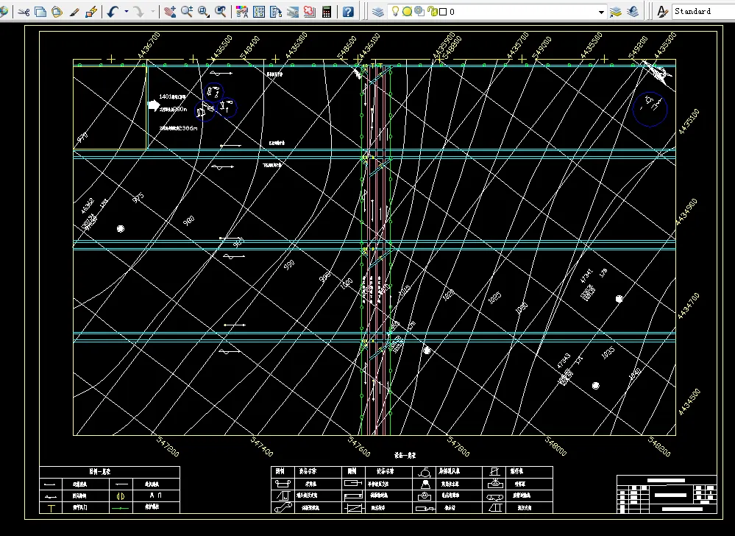This screenshot has width=735, height=536.
Task: Click the Paste icon in toolbar
Action: 57,12
